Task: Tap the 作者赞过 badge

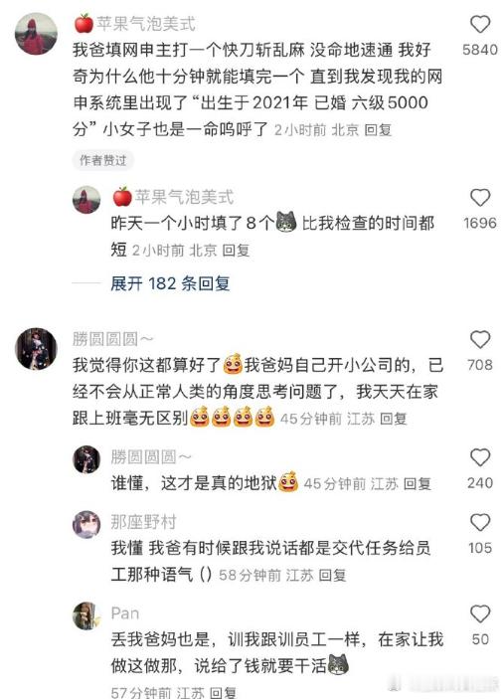Action: pos(103,160)
